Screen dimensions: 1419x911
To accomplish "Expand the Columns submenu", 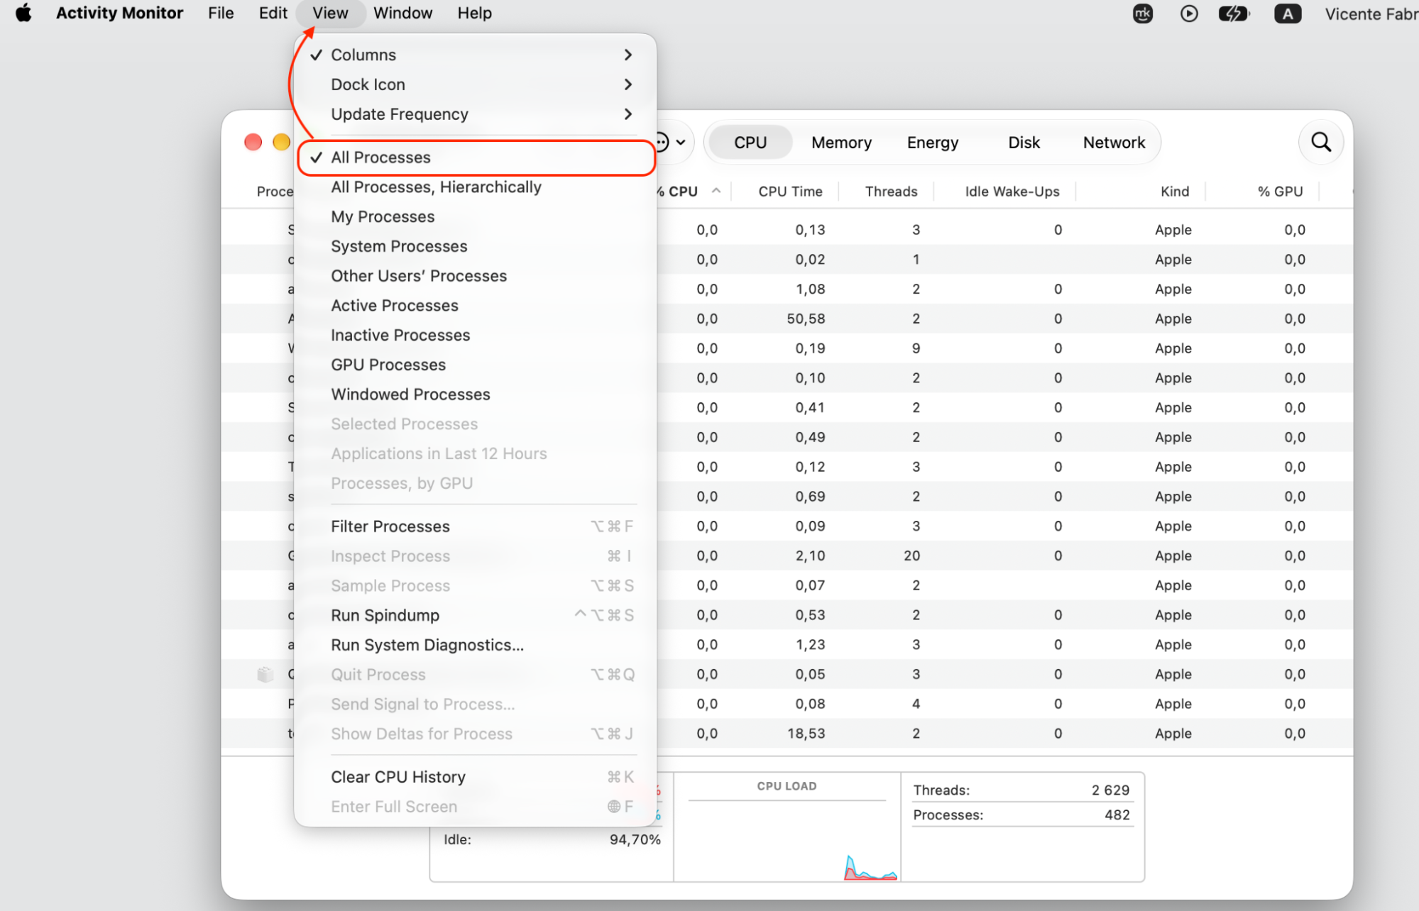I will (x=476, y=55).
